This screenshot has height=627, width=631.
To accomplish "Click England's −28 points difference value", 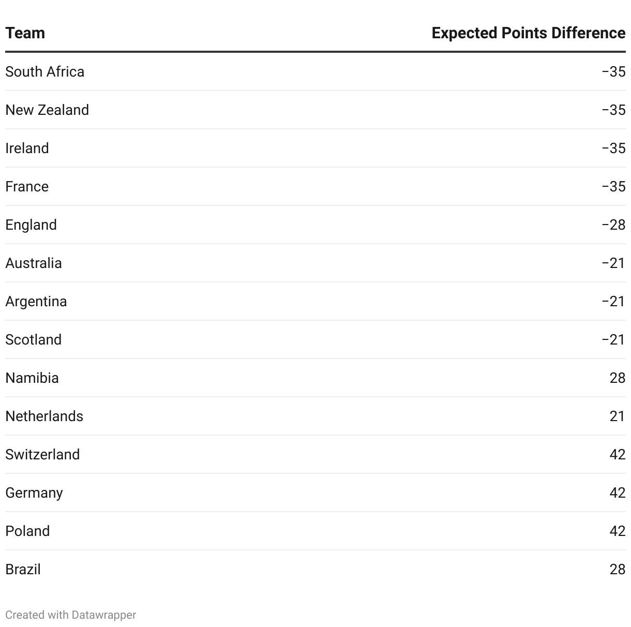I will [613, 225].
